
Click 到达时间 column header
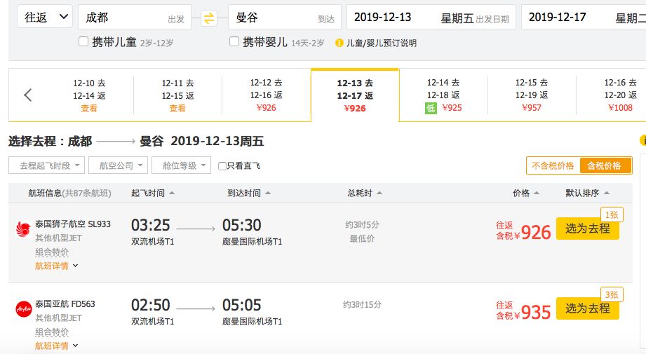244,193
